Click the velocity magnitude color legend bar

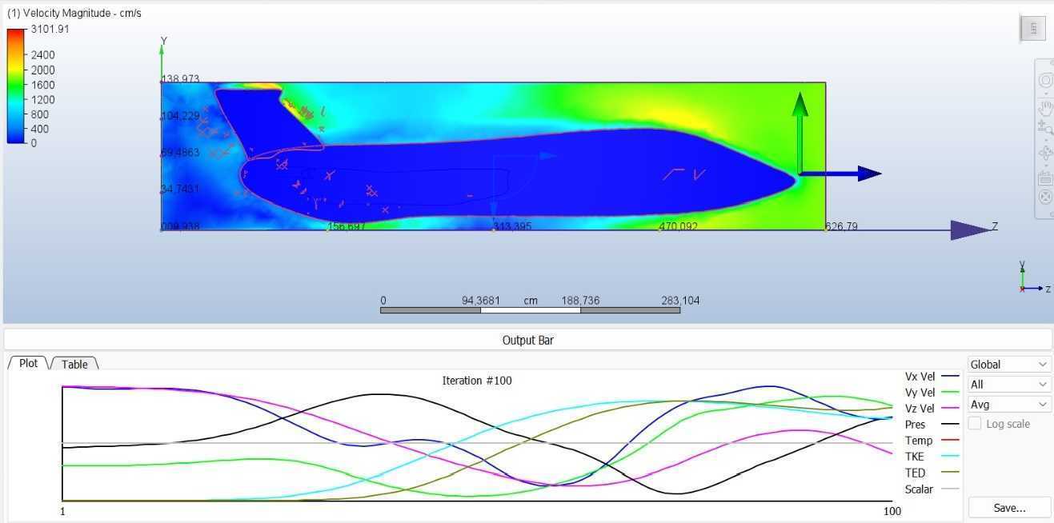coord(16,86)
